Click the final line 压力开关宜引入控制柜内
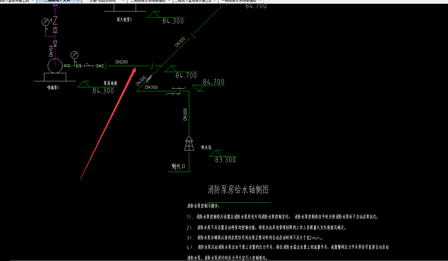Screen dimensions: 448x261 (x=228, y=258)
